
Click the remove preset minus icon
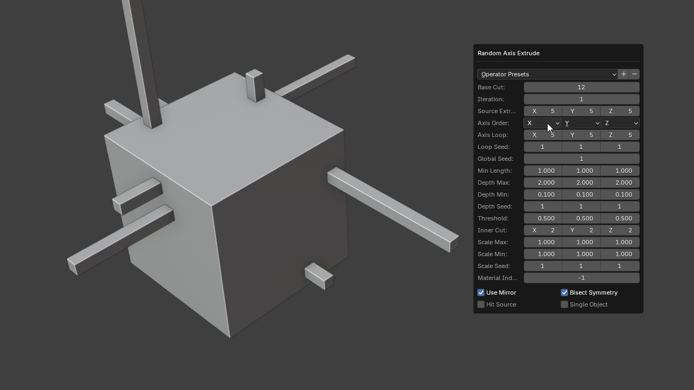point(634,74)
